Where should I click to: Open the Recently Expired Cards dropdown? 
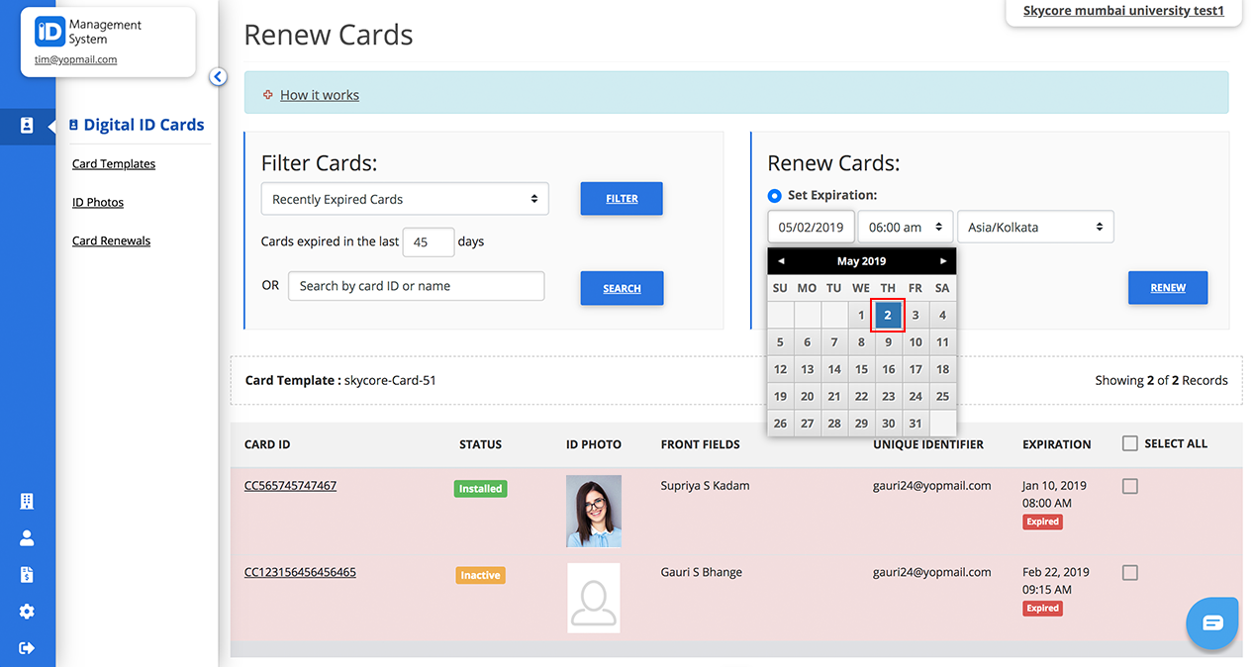405,199
